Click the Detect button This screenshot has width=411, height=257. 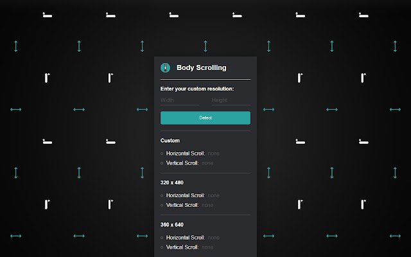tap(205, 118)
